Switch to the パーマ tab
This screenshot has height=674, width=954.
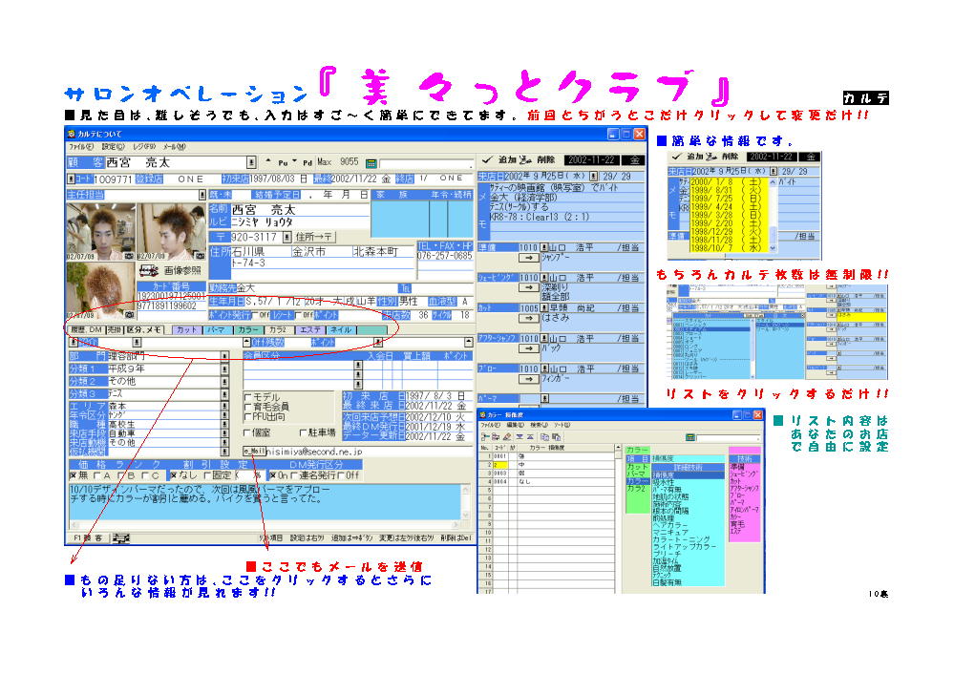[217, 329]
